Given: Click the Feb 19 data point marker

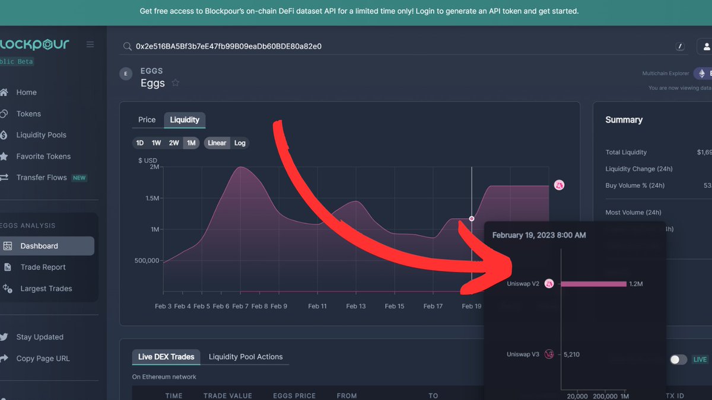Looking at the screenshot, I should pyautogui.click(x=472, y=219).
